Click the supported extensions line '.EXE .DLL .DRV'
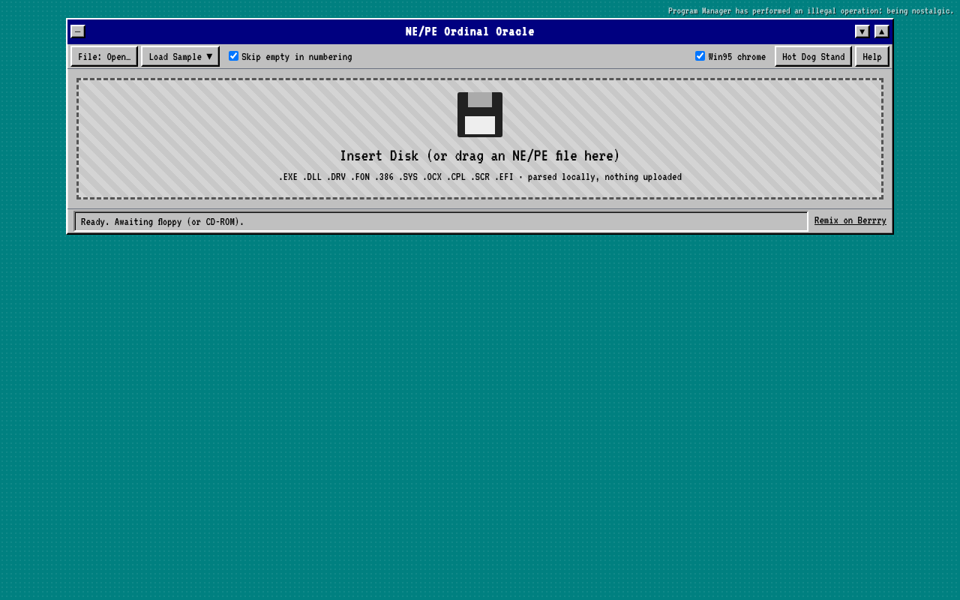 [480, 177]
